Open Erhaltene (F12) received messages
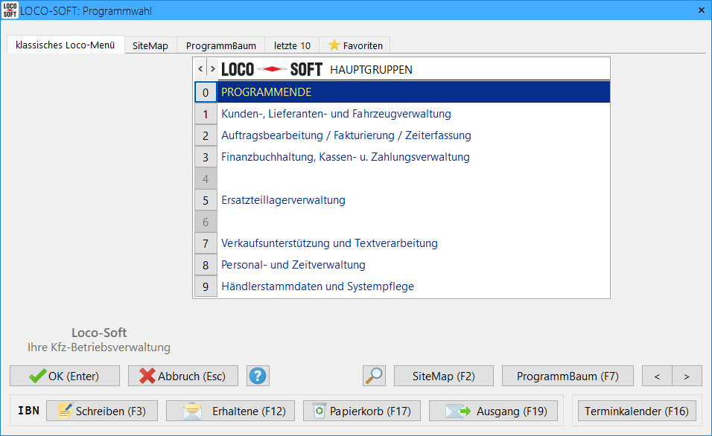 coord(230,411)
